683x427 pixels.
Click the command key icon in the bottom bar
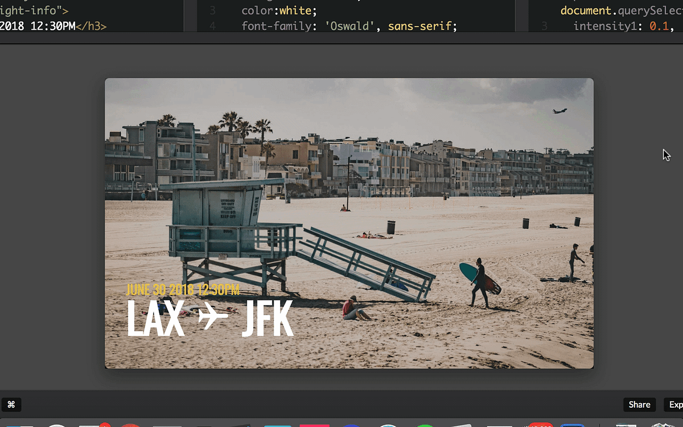point(11,404)
